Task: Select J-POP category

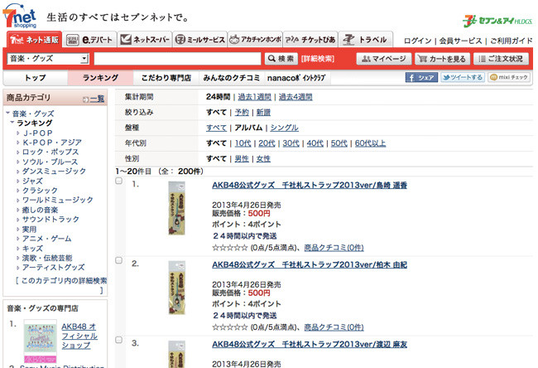Action: pyautogui.click(x=38, y=133)
